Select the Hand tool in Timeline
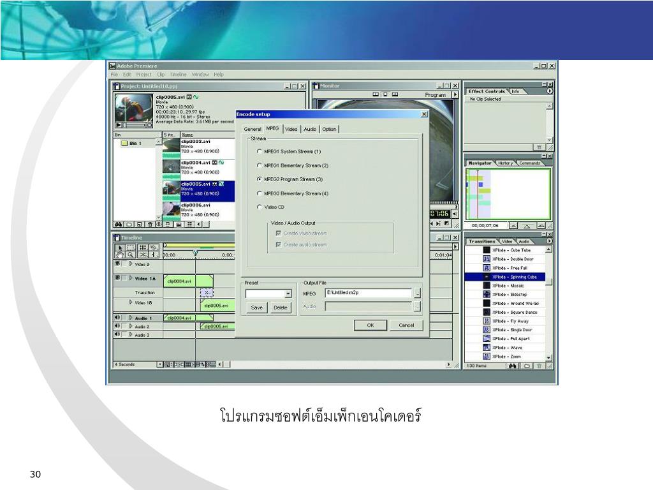Viewport: 653px width, 490px height. 121,255
